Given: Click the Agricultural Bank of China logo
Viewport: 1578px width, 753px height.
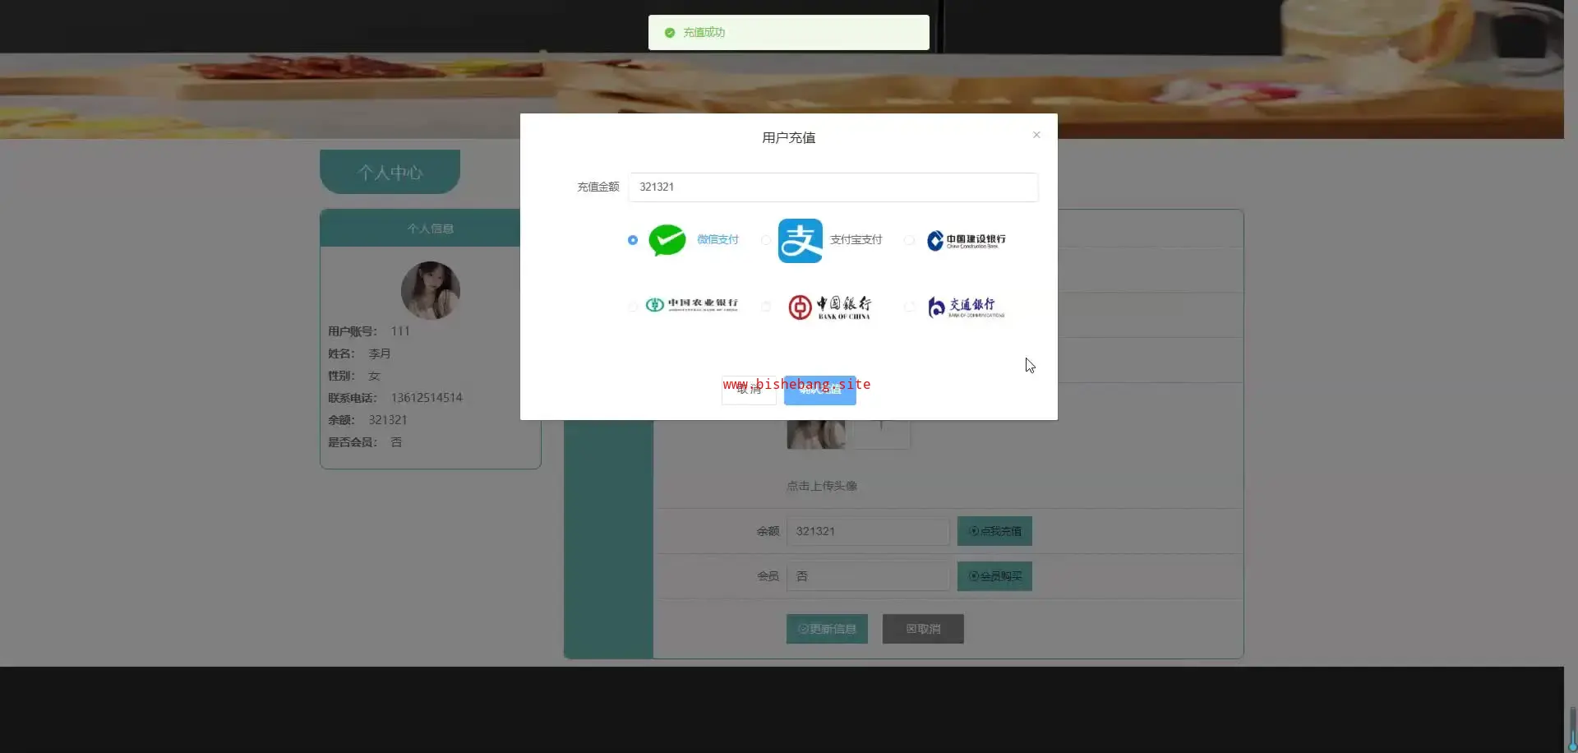Looking at the screenshot, I should coord(691,305).
